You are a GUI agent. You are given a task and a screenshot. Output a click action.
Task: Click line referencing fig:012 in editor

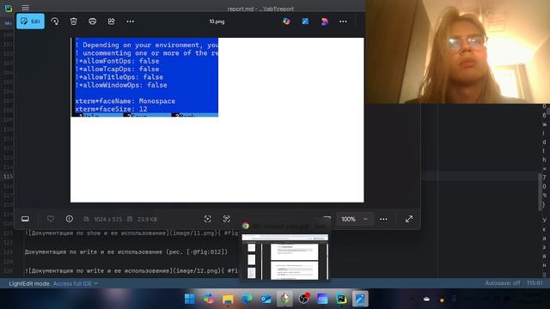(126, 251)
